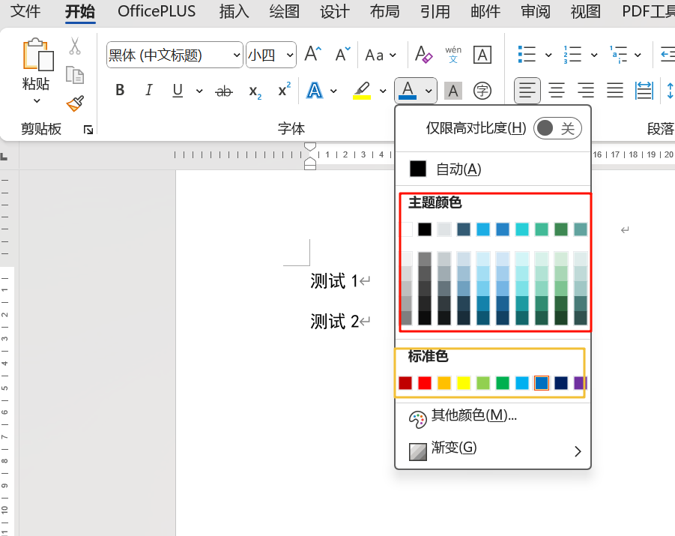Image resolution: width=675 pixels, height=536 pixels.
Task: Click the center alignment icon
Action: click(x=557, y=91)
